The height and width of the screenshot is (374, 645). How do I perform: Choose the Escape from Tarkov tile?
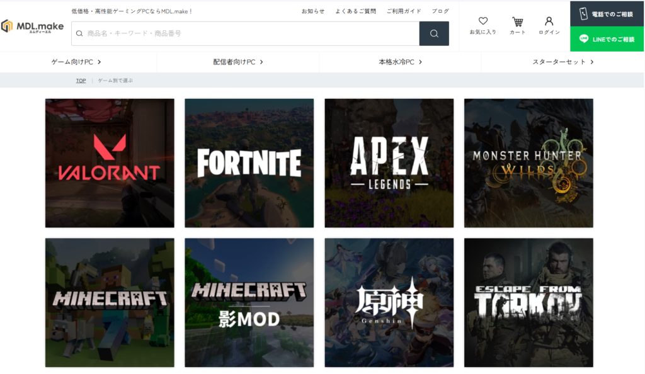(528, 302)
